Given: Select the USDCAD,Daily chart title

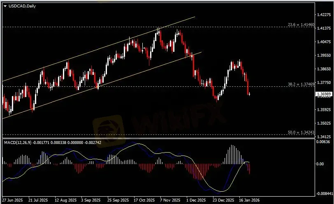Looking at the screenshot, I should 22,6.
